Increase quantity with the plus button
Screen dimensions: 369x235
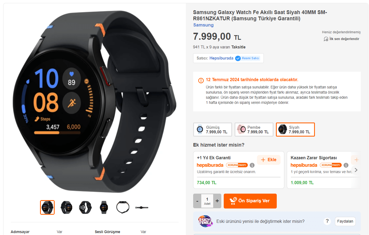pos(217,201)
